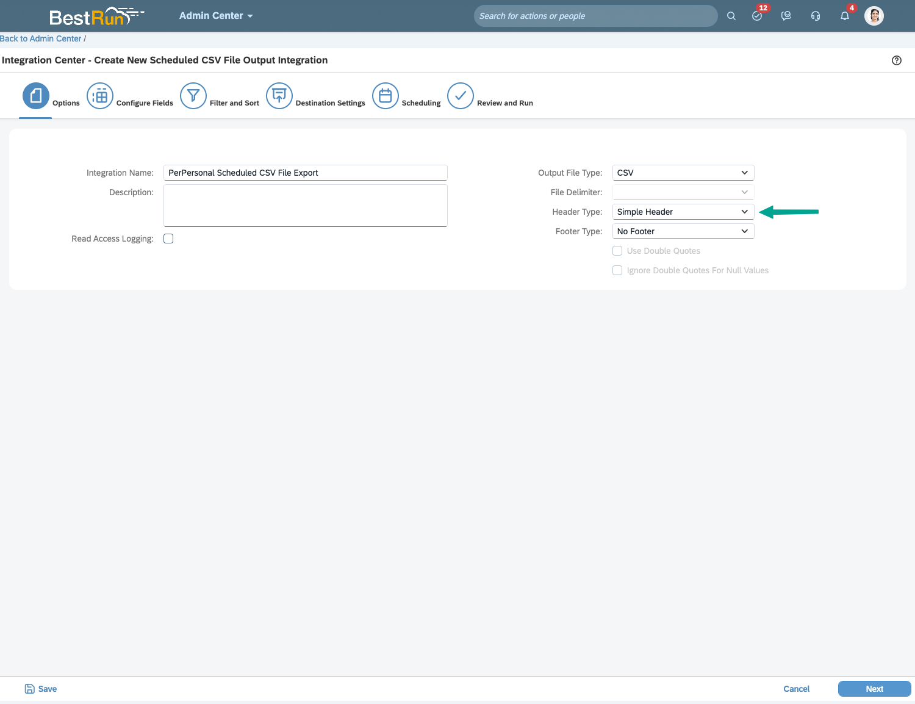915x704 pixels.
Task: Expand the Output File Type dropdown
Action: (x=683, y=173)
